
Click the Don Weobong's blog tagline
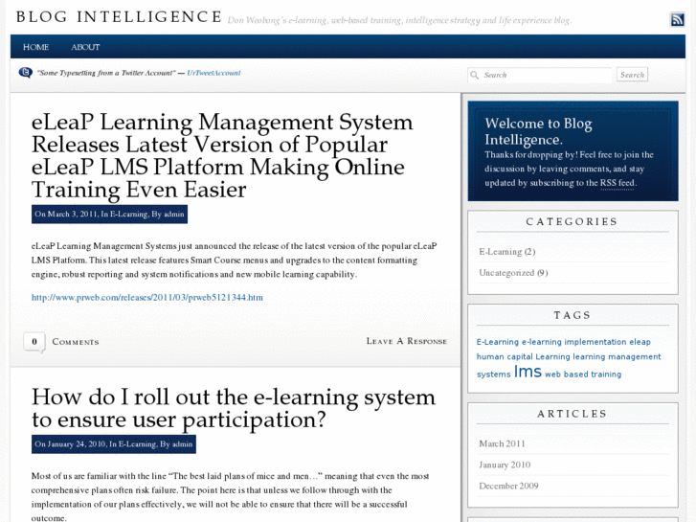(399, 20)
